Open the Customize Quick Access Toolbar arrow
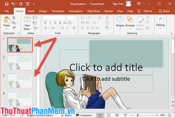The height and width of the screenshot is (118, 175). pos(34,4)
